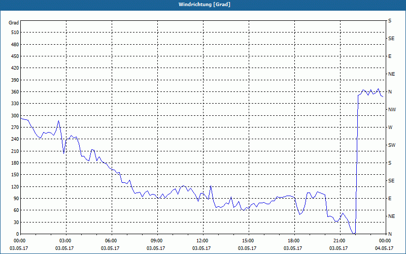
Task: Select the 06:00 time label
Action: coord(112,241)
